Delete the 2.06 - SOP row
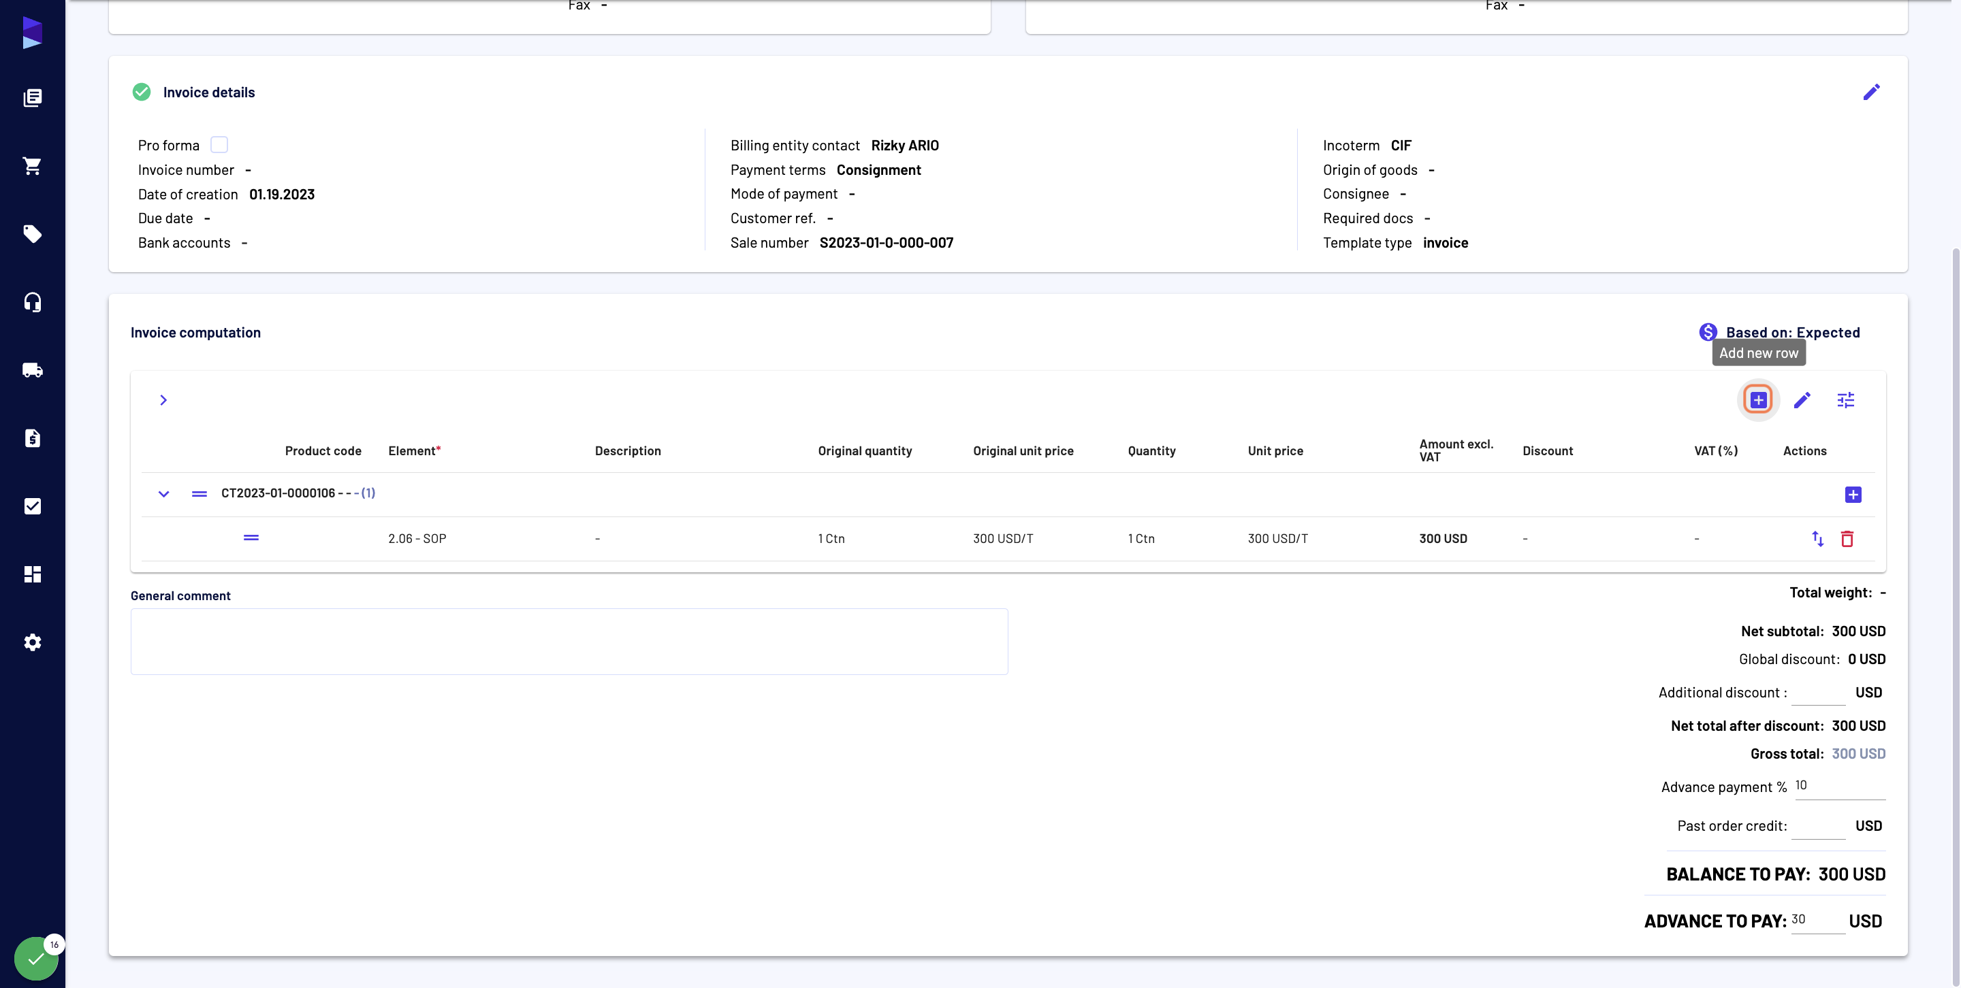Screen dimensions: 1961x988 tap(1847, 538)
